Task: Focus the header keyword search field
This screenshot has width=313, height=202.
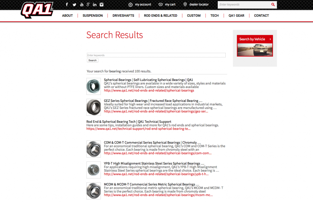Action: (x=244, y=5)
